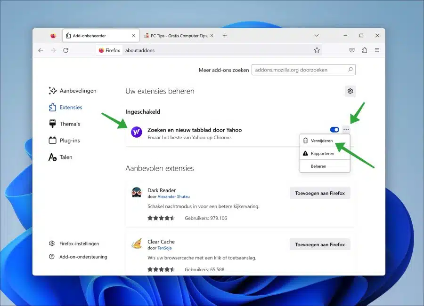Click 'Gebruikers: 65.588' text

[204, 269]
